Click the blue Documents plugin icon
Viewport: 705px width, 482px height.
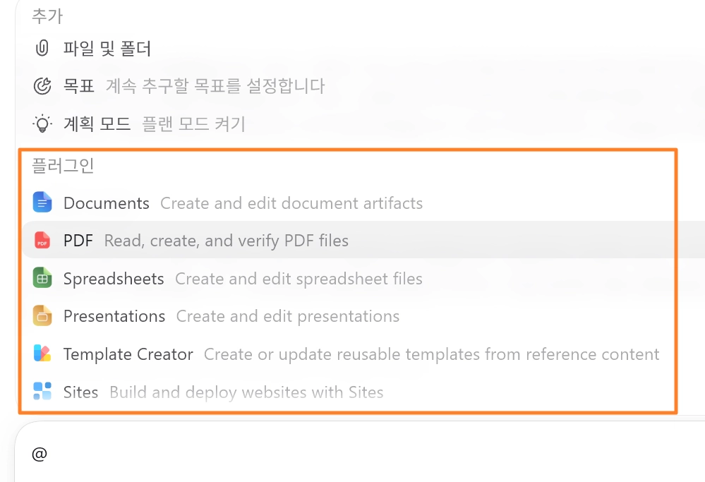[42, 202]
